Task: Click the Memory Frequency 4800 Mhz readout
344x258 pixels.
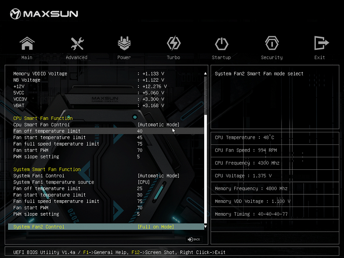Action: click(251, 188)
